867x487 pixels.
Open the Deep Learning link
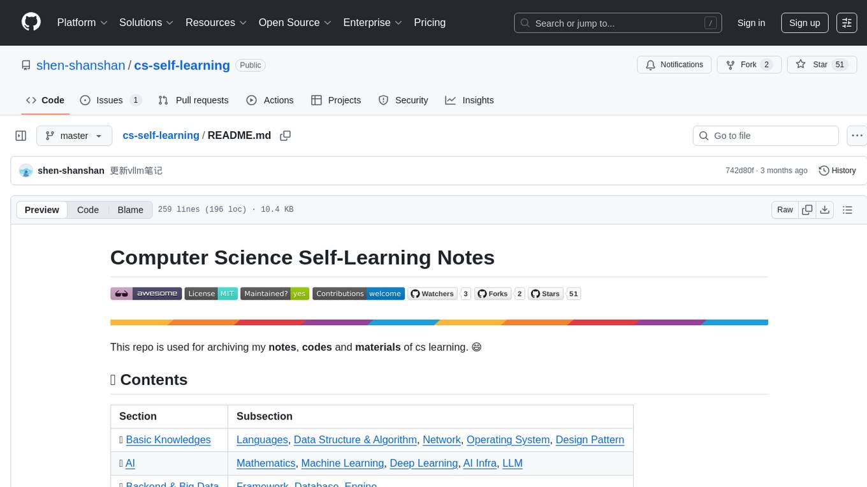423,463
